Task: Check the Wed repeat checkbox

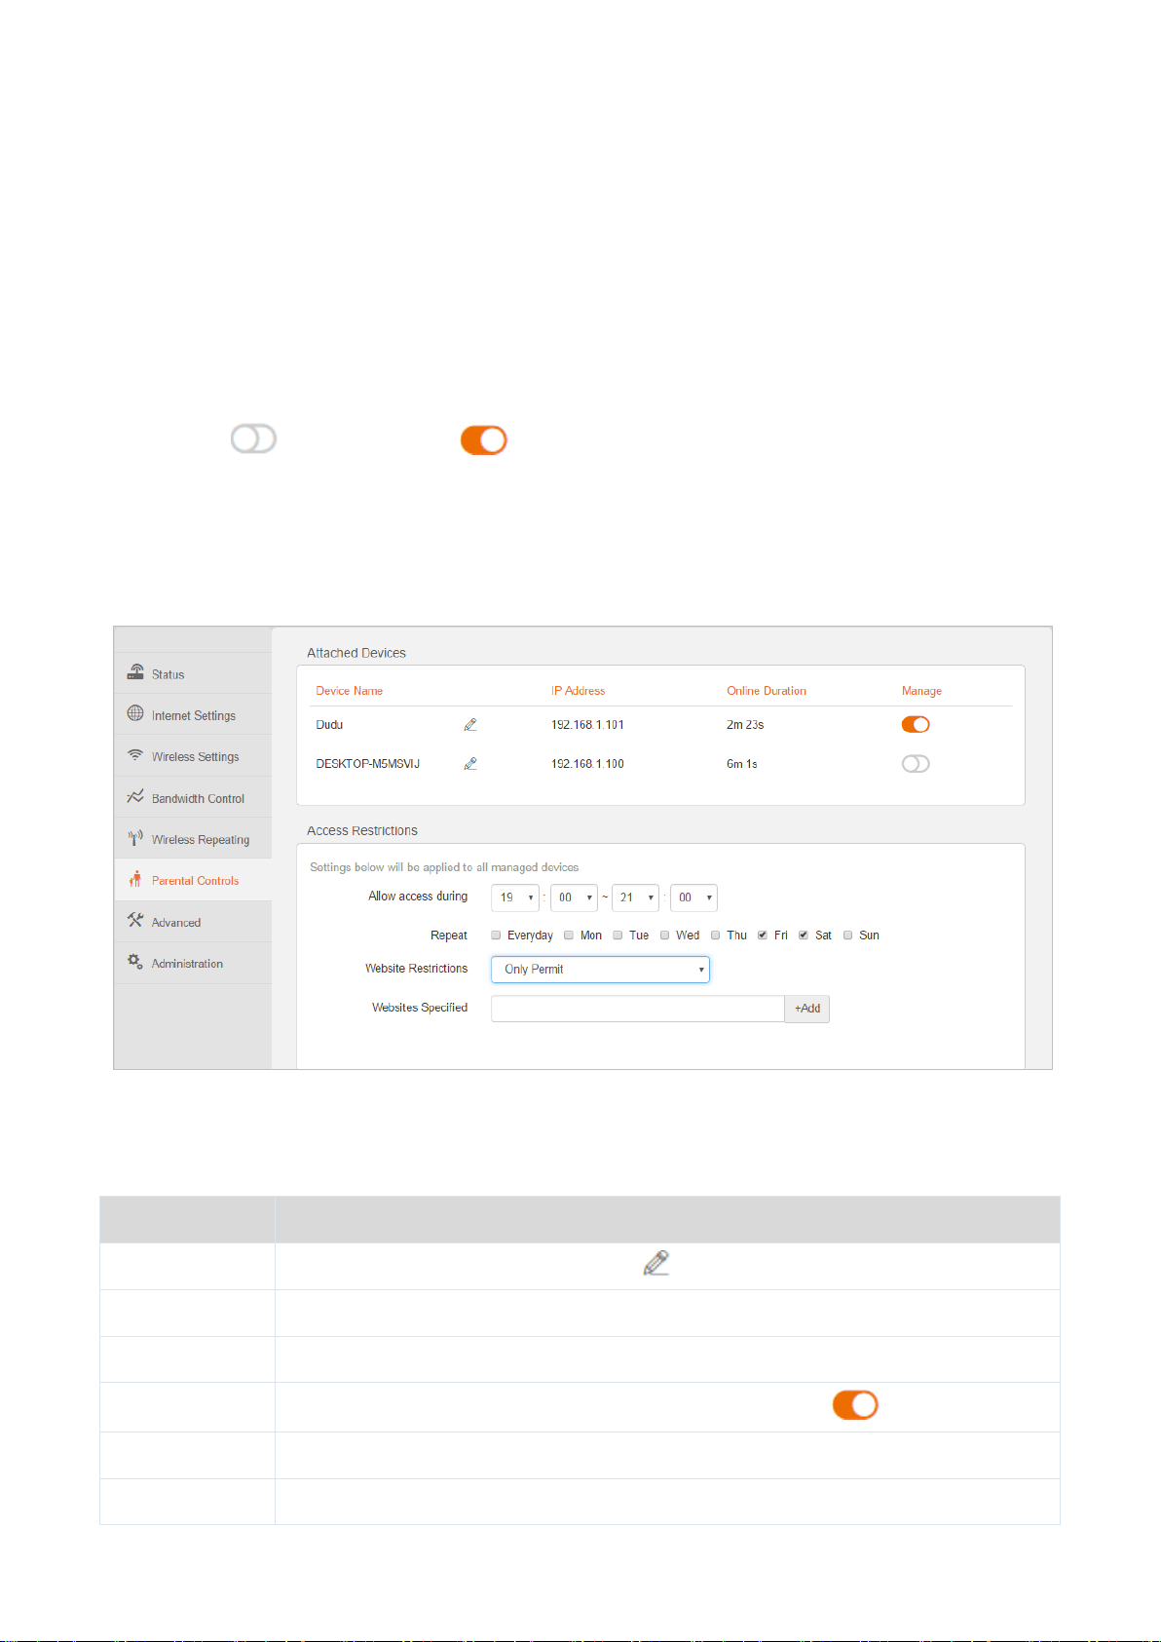Action: click(664, 935)
